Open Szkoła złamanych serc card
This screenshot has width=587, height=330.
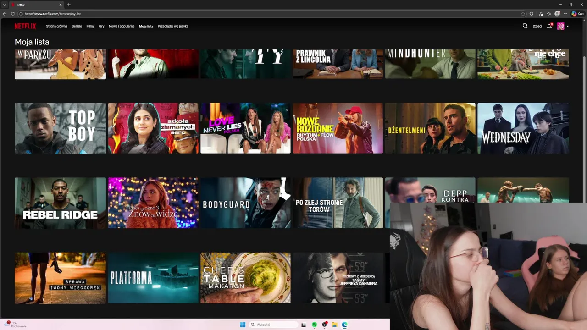pos(153,128)
